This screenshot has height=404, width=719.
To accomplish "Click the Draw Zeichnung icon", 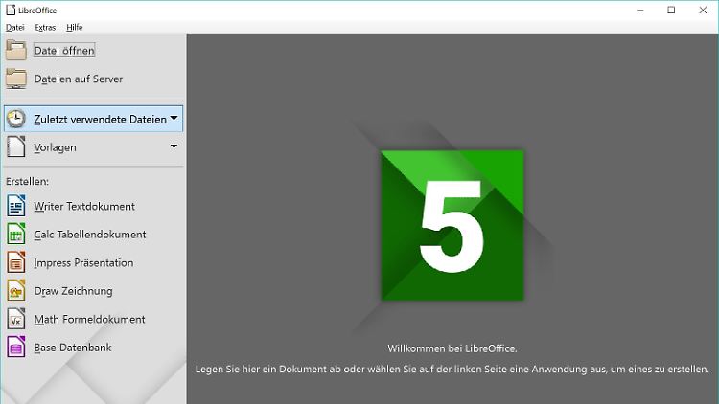I will click(x=16, y=291).
